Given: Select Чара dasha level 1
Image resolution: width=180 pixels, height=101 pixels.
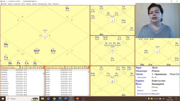Looking at the screenshot, I should point(67,67).
